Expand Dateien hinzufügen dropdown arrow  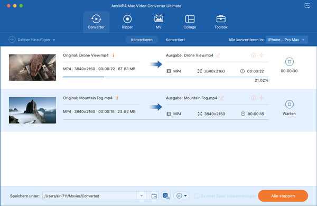54,40
